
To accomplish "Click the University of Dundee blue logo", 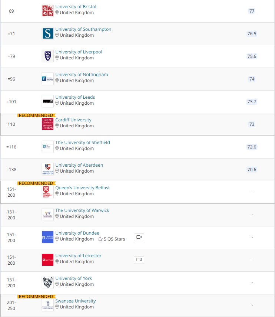I will [x=48, y=237].
